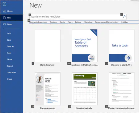Click the Home house icon
The height and width of the screenshot is (113, 139).
tap(5, 11)
